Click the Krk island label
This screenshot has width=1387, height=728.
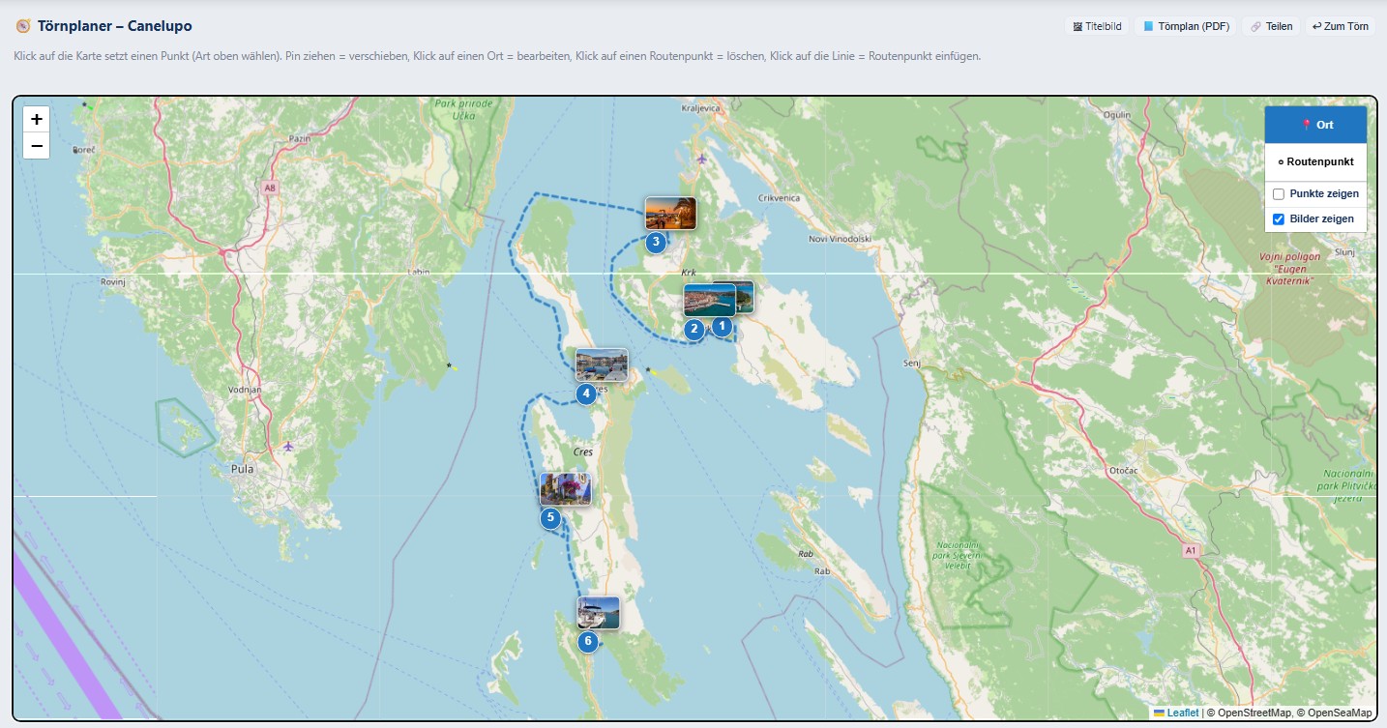689,273
